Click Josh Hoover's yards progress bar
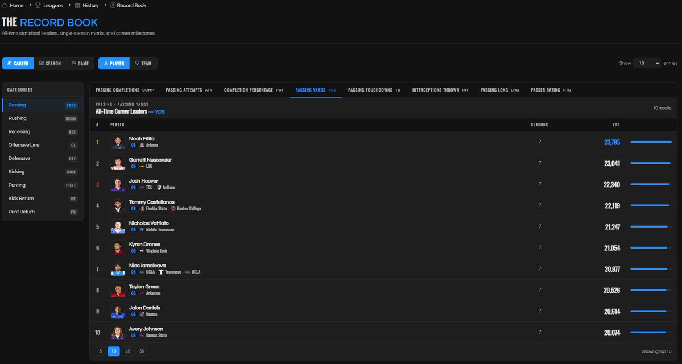Image resolution: width=682 pixels, height=364 pixels. click(651, 184)
